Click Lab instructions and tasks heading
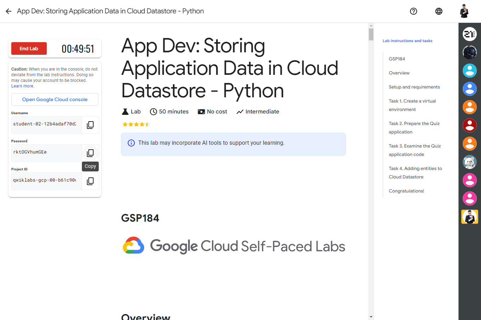This screenshot has height=320, width=481. (x=408, y=41)
